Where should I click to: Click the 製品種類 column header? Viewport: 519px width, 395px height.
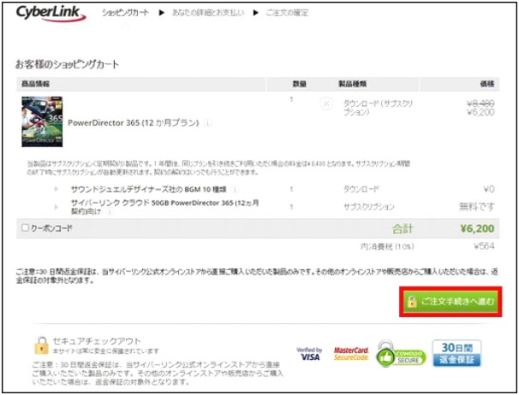click(x=352, y=84)
